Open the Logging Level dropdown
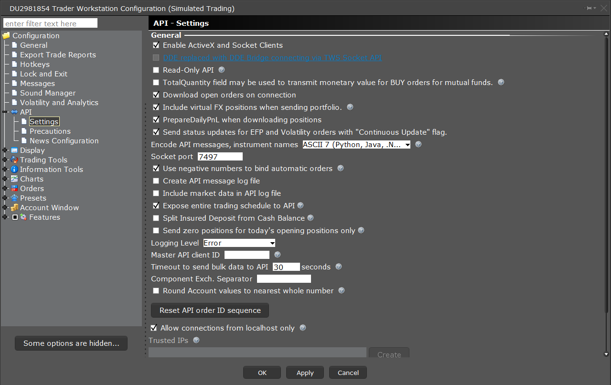Screen dimensions: 611x385 click(x=239, y=243)
